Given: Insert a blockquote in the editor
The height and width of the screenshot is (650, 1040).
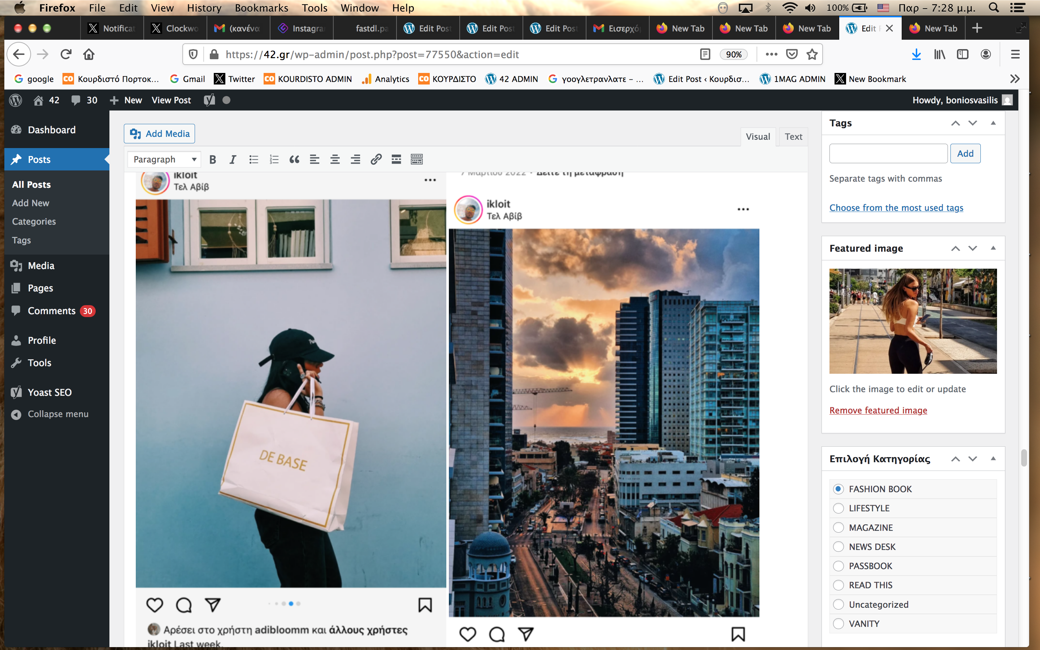Looking at the screenshot, I should tap(294, 160).
